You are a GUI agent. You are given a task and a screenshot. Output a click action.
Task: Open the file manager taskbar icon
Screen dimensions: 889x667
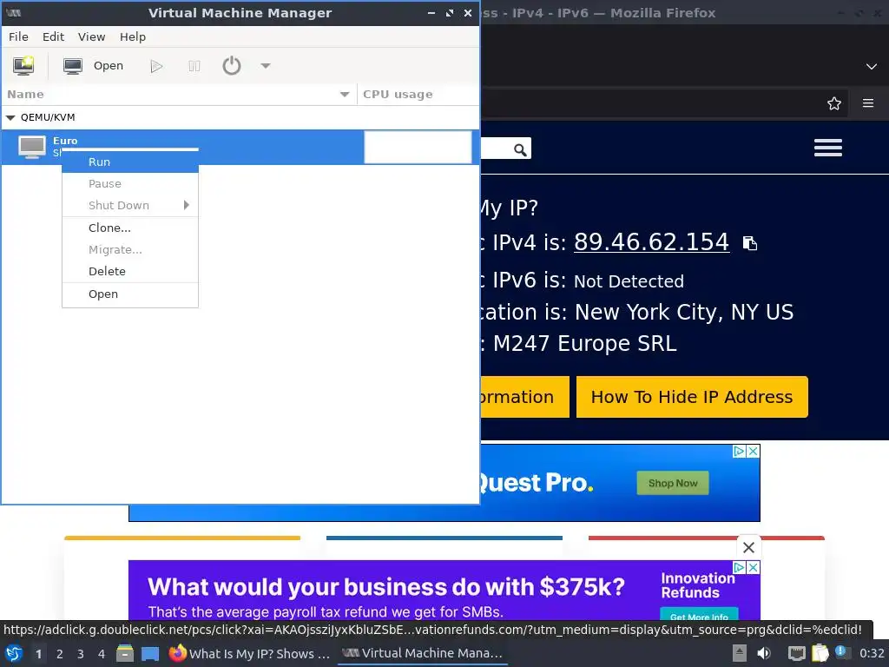coord(125,653)
